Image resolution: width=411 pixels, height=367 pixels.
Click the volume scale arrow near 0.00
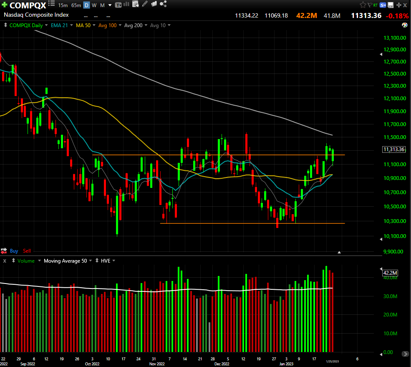(x=381, y=354)
